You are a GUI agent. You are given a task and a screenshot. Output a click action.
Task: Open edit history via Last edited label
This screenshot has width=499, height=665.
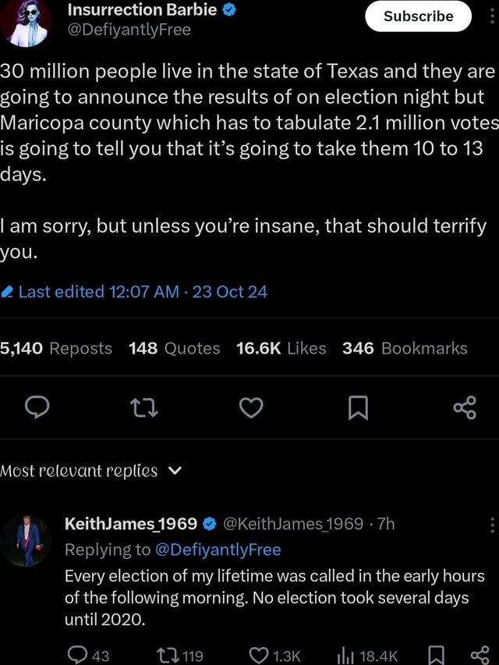coord(135,292)
